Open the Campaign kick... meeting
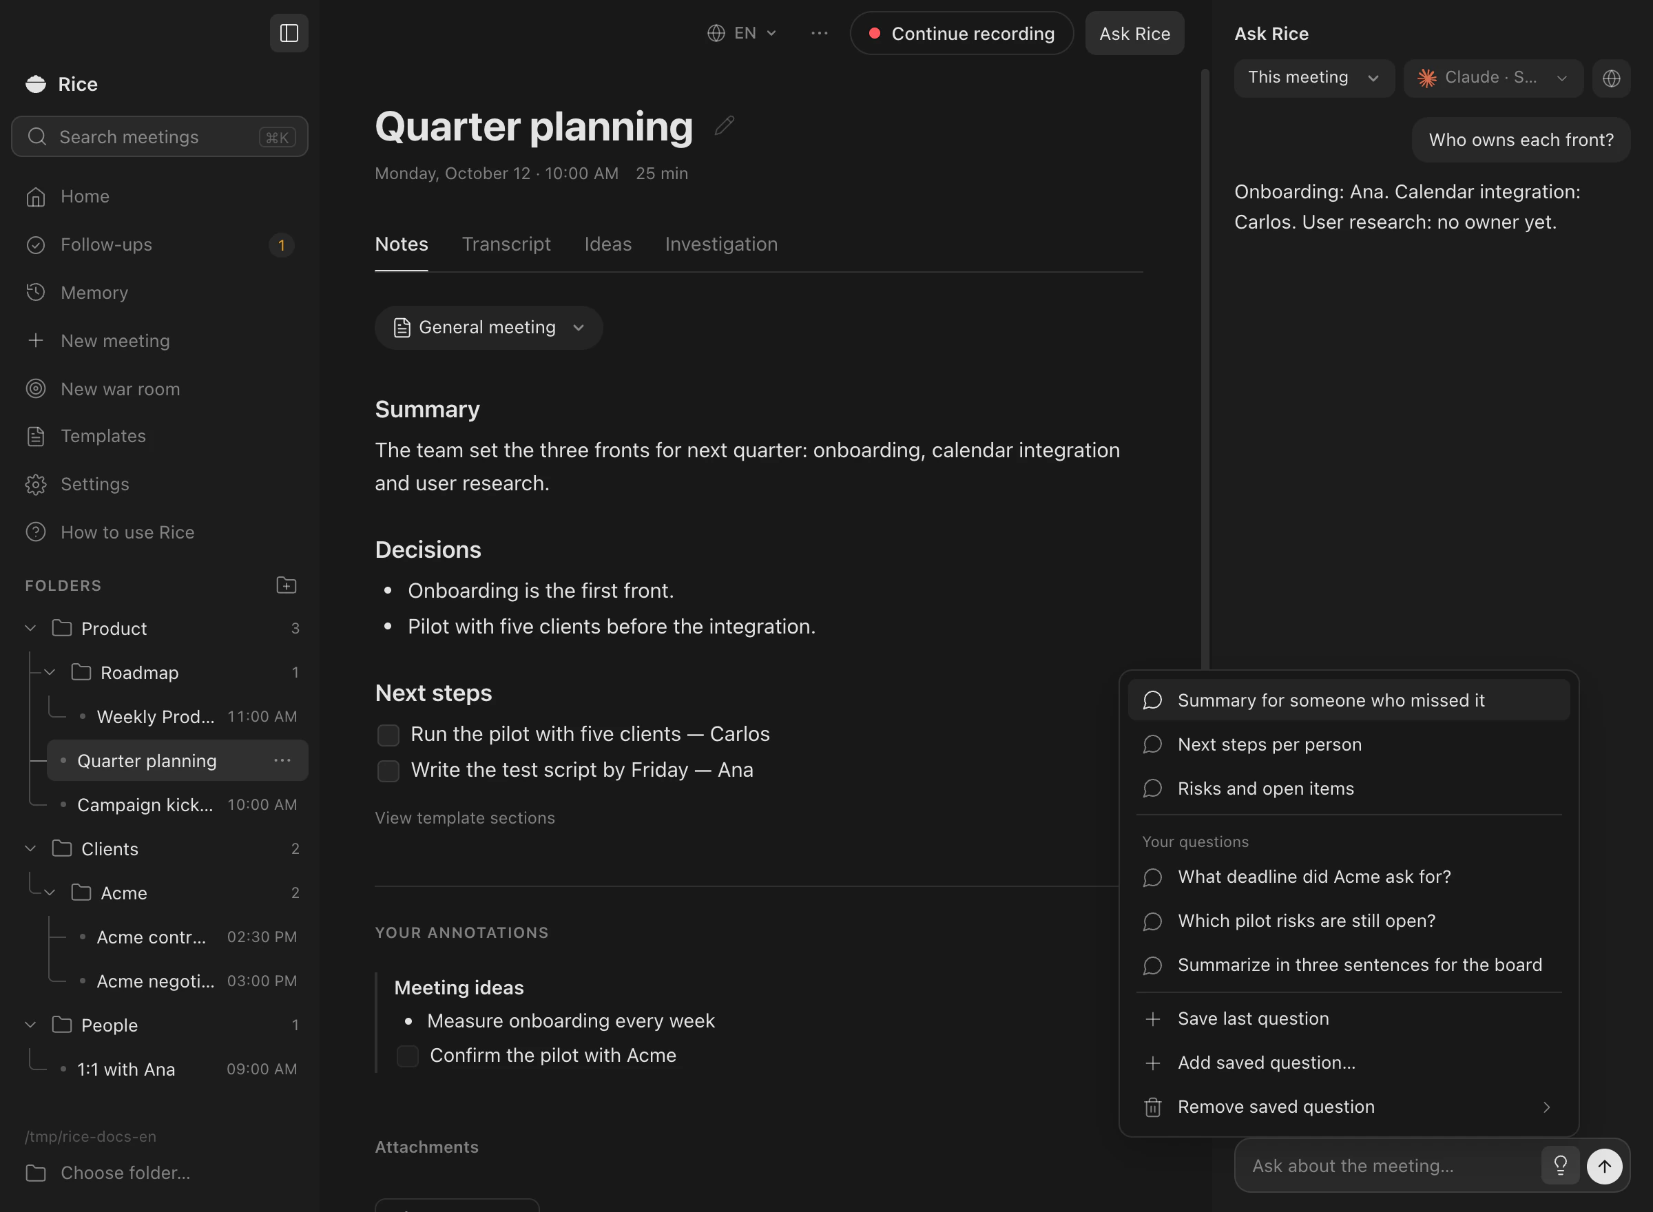The image size is (1653, 1212). tap(178, 805)
